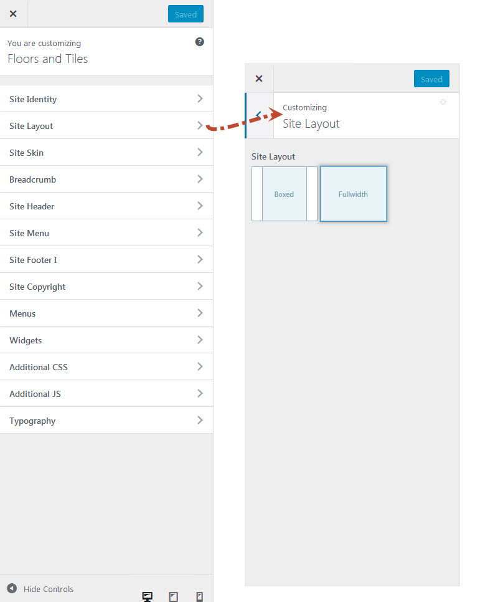This screenshot has height=602, width=503.
Task: Go back using the Site Layout back arrow
Action: (x=259, y=115)
